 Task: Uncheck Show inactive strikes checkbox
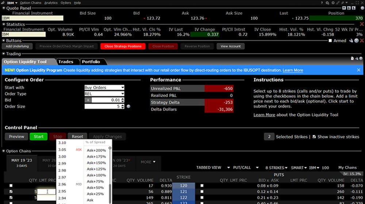click(x=314, y=137)
